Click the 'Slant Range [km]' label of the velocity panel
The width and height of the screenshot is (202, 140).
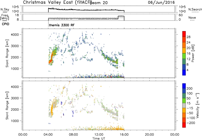[7, 106]
